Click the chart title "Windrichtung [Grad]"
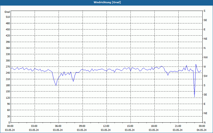The width and height of the screenshot is (213, 133). pyautogui.click(x=107, y=2)
